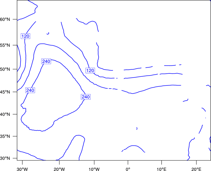The image size is (211, 171).
Task: Select the 10°E longitude label
Action: 161,169
